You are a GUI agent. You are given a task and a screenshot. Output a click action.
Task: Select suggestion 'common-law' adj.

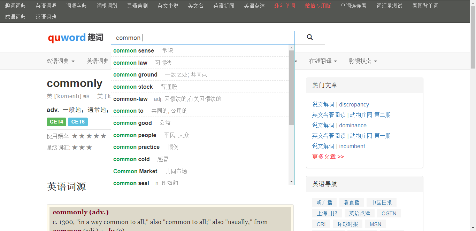(200, 99)
